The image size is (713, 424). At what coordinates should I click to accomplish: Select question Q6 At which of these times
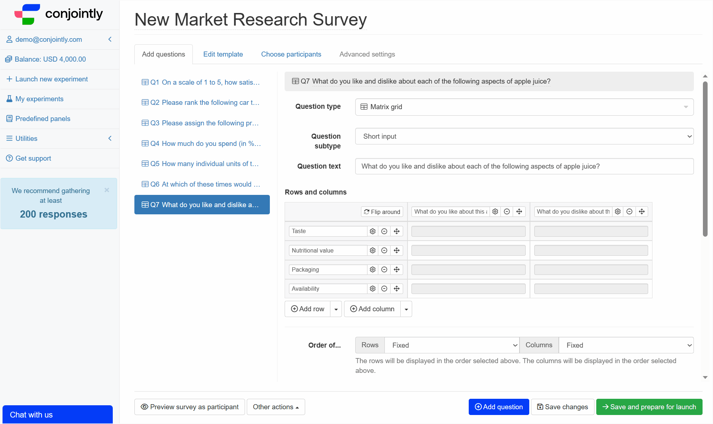(202, 184)
